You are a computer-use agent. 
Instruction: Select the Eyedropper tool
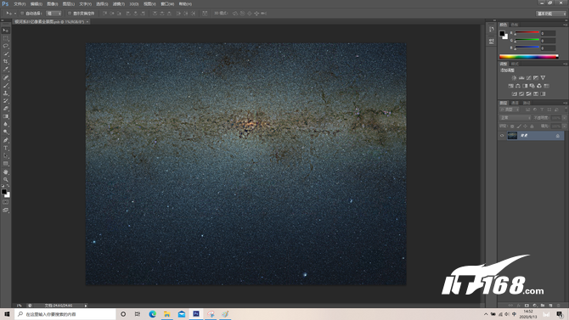pos(5,70)
